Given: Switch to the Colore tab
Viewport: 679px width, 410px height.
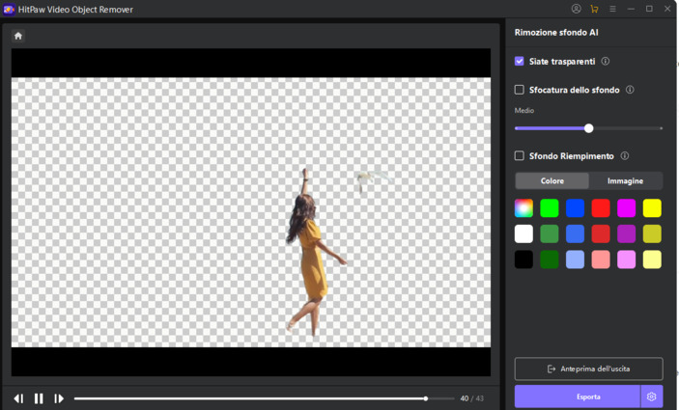Looking at the screenshot, I should 552,180.
